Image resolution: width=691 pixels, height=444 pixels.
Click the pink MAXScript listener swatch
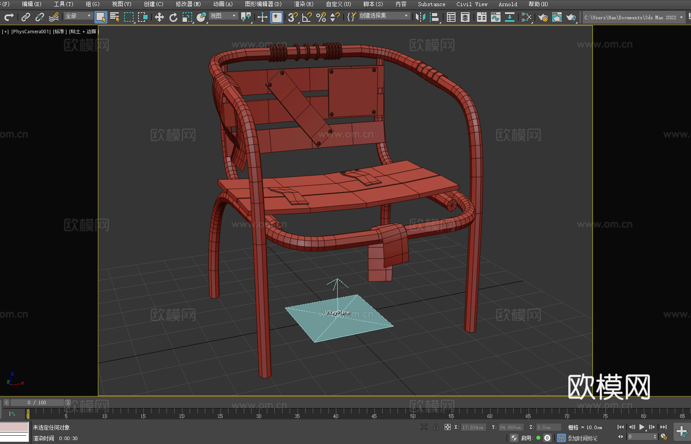[x=14, y=427]
